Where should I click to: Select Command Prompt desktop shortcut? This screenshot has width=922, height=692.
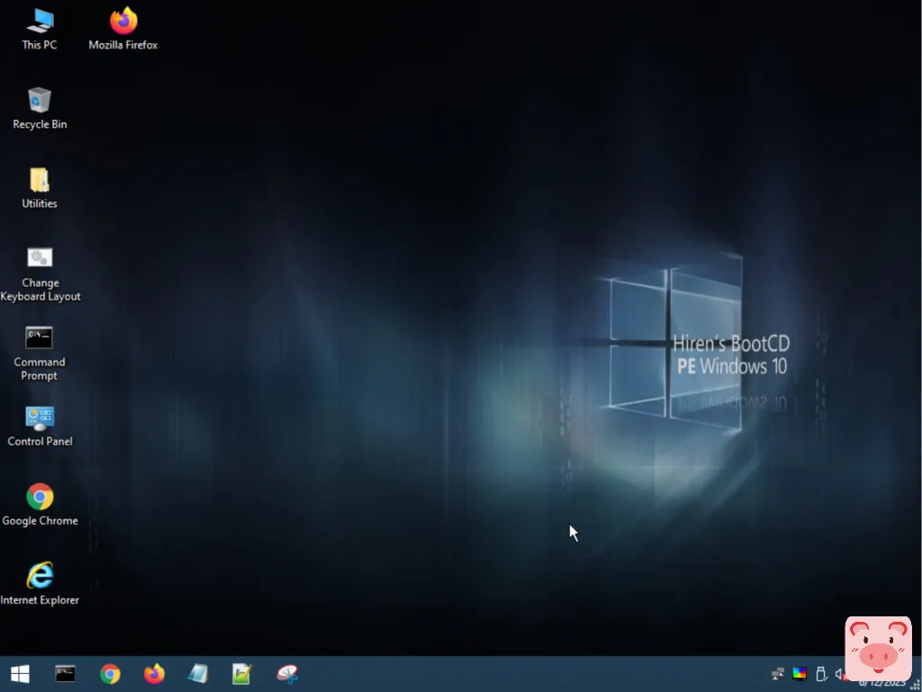tap(40, 354)
